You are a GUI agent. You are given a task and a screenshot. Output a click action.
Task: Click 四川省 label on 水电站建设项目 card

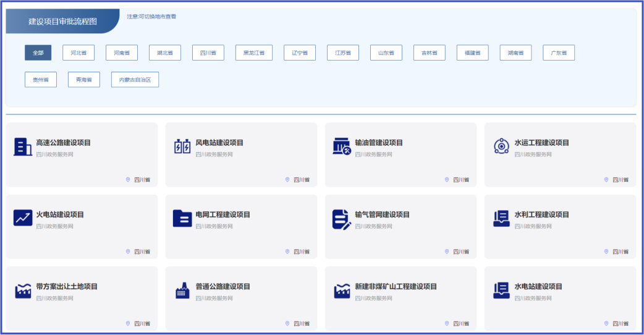pos(620,323)
